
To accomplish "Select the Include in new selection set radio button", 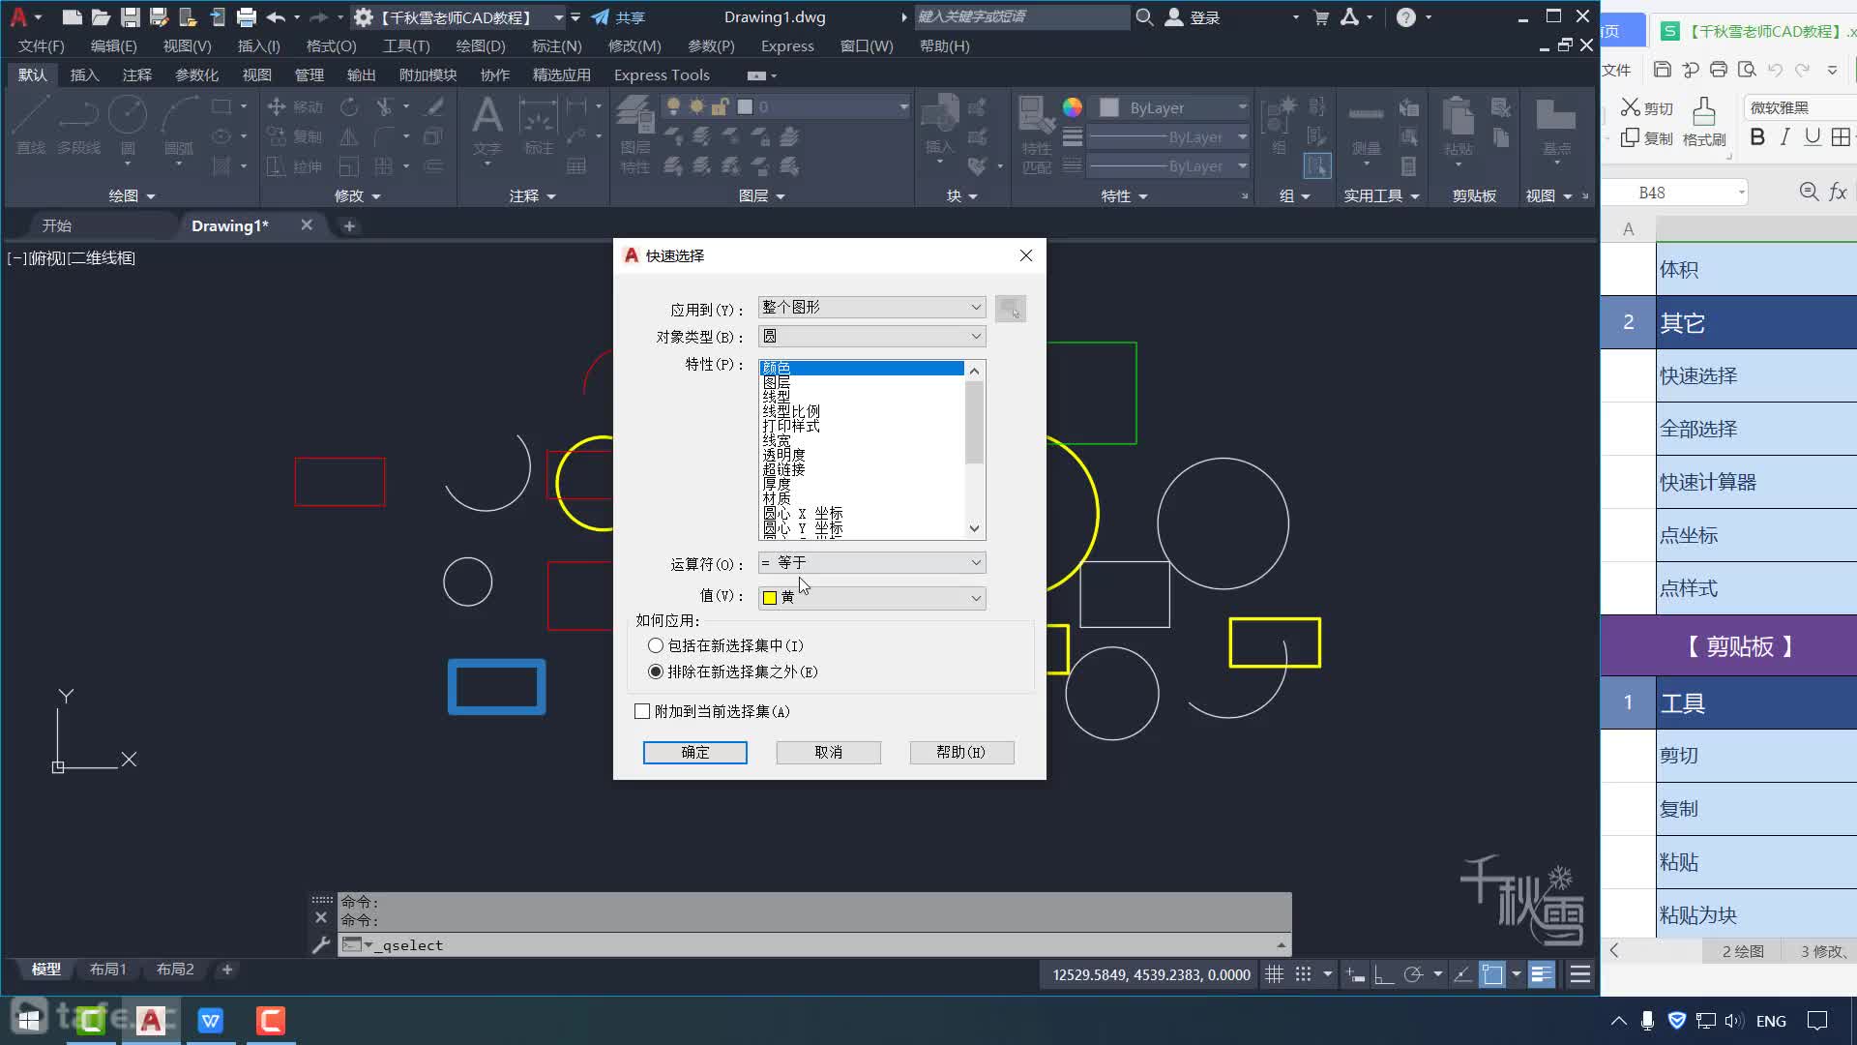I will coord(656,645).
